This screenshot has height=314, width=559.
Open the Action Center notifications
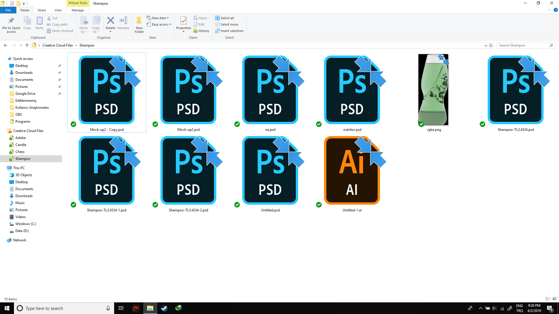coord(550,308)
